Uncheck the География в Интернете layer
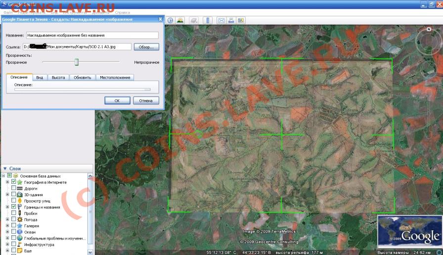Viewport: 443px width, 255px height. pos(13,182)
